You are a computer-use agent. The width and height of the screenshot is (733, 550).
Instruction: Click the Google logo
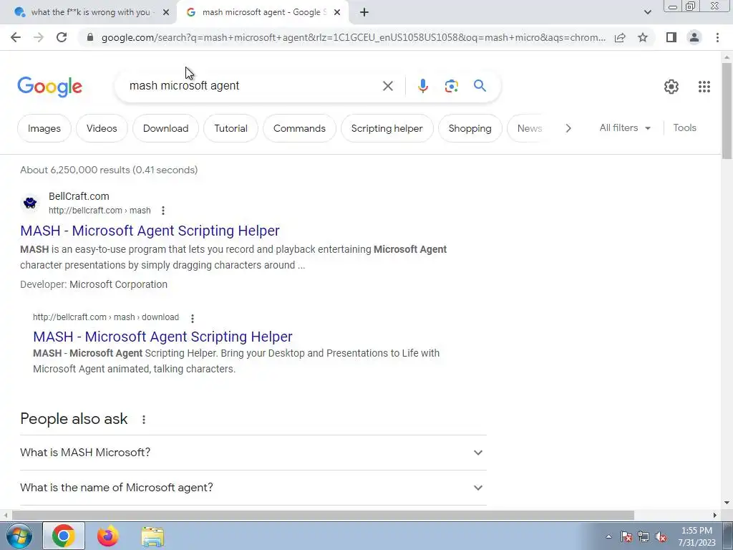(x=49, y=87)
